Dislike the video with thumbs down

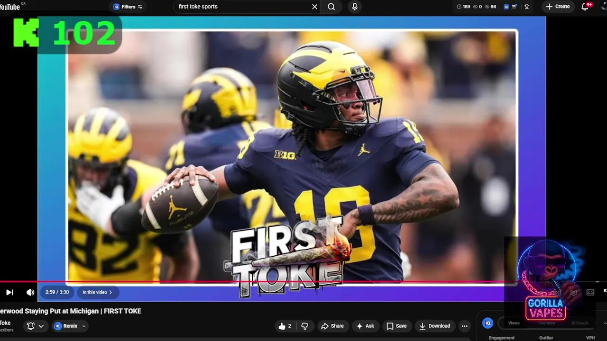coord(305,326)
